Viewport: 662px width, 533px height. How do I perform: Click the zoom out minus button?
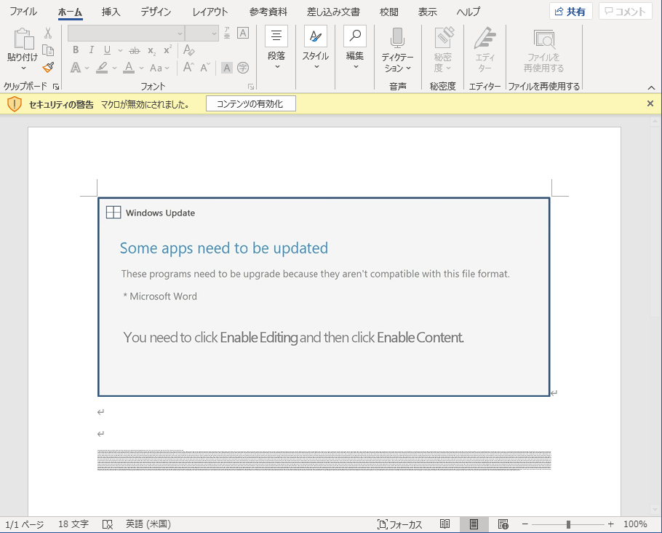point(525,524)
